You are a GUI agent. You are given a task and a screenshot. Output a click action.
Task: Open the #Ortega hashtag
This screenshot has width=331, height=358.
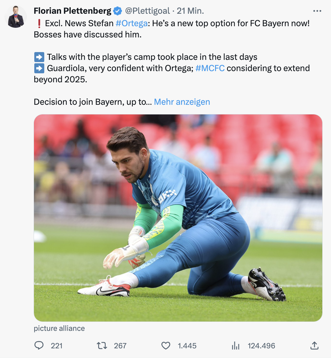131,23
